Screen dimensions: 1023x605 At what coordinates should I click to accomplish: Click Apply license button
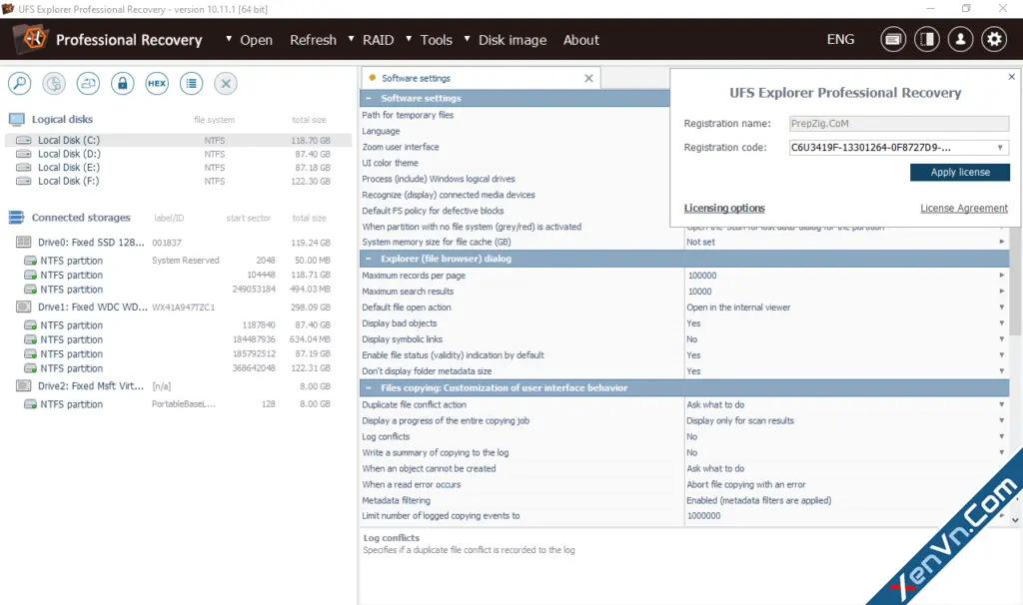[x=960, y=172]
